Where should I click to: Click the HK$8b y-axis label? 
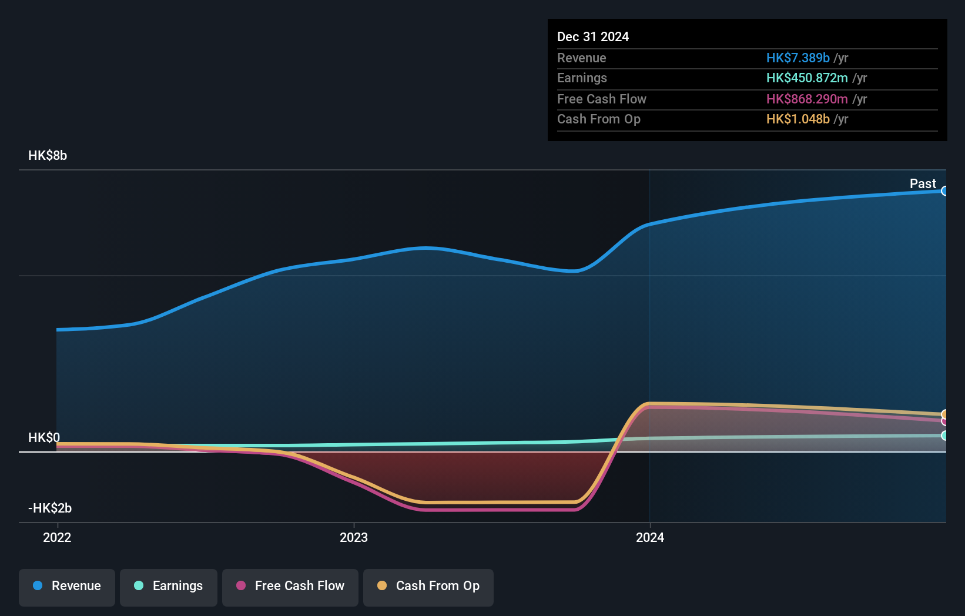[x=48, y=156]
